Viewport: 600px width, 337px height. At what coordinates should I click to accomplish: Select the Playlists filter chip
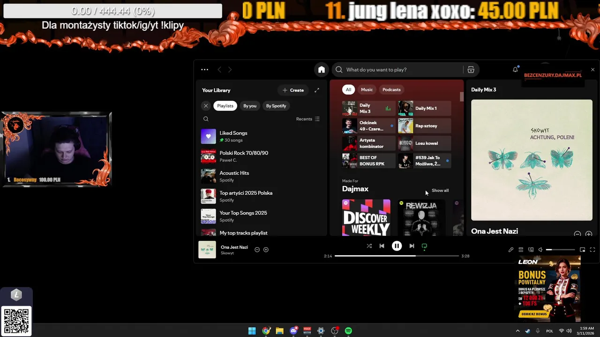pos(225,106)
